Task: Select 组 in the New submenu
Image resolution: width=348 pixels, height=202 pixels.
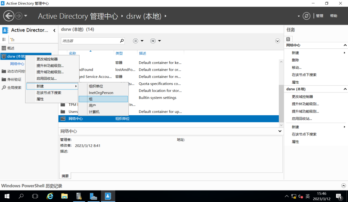Action: click(x=103, y=99)
